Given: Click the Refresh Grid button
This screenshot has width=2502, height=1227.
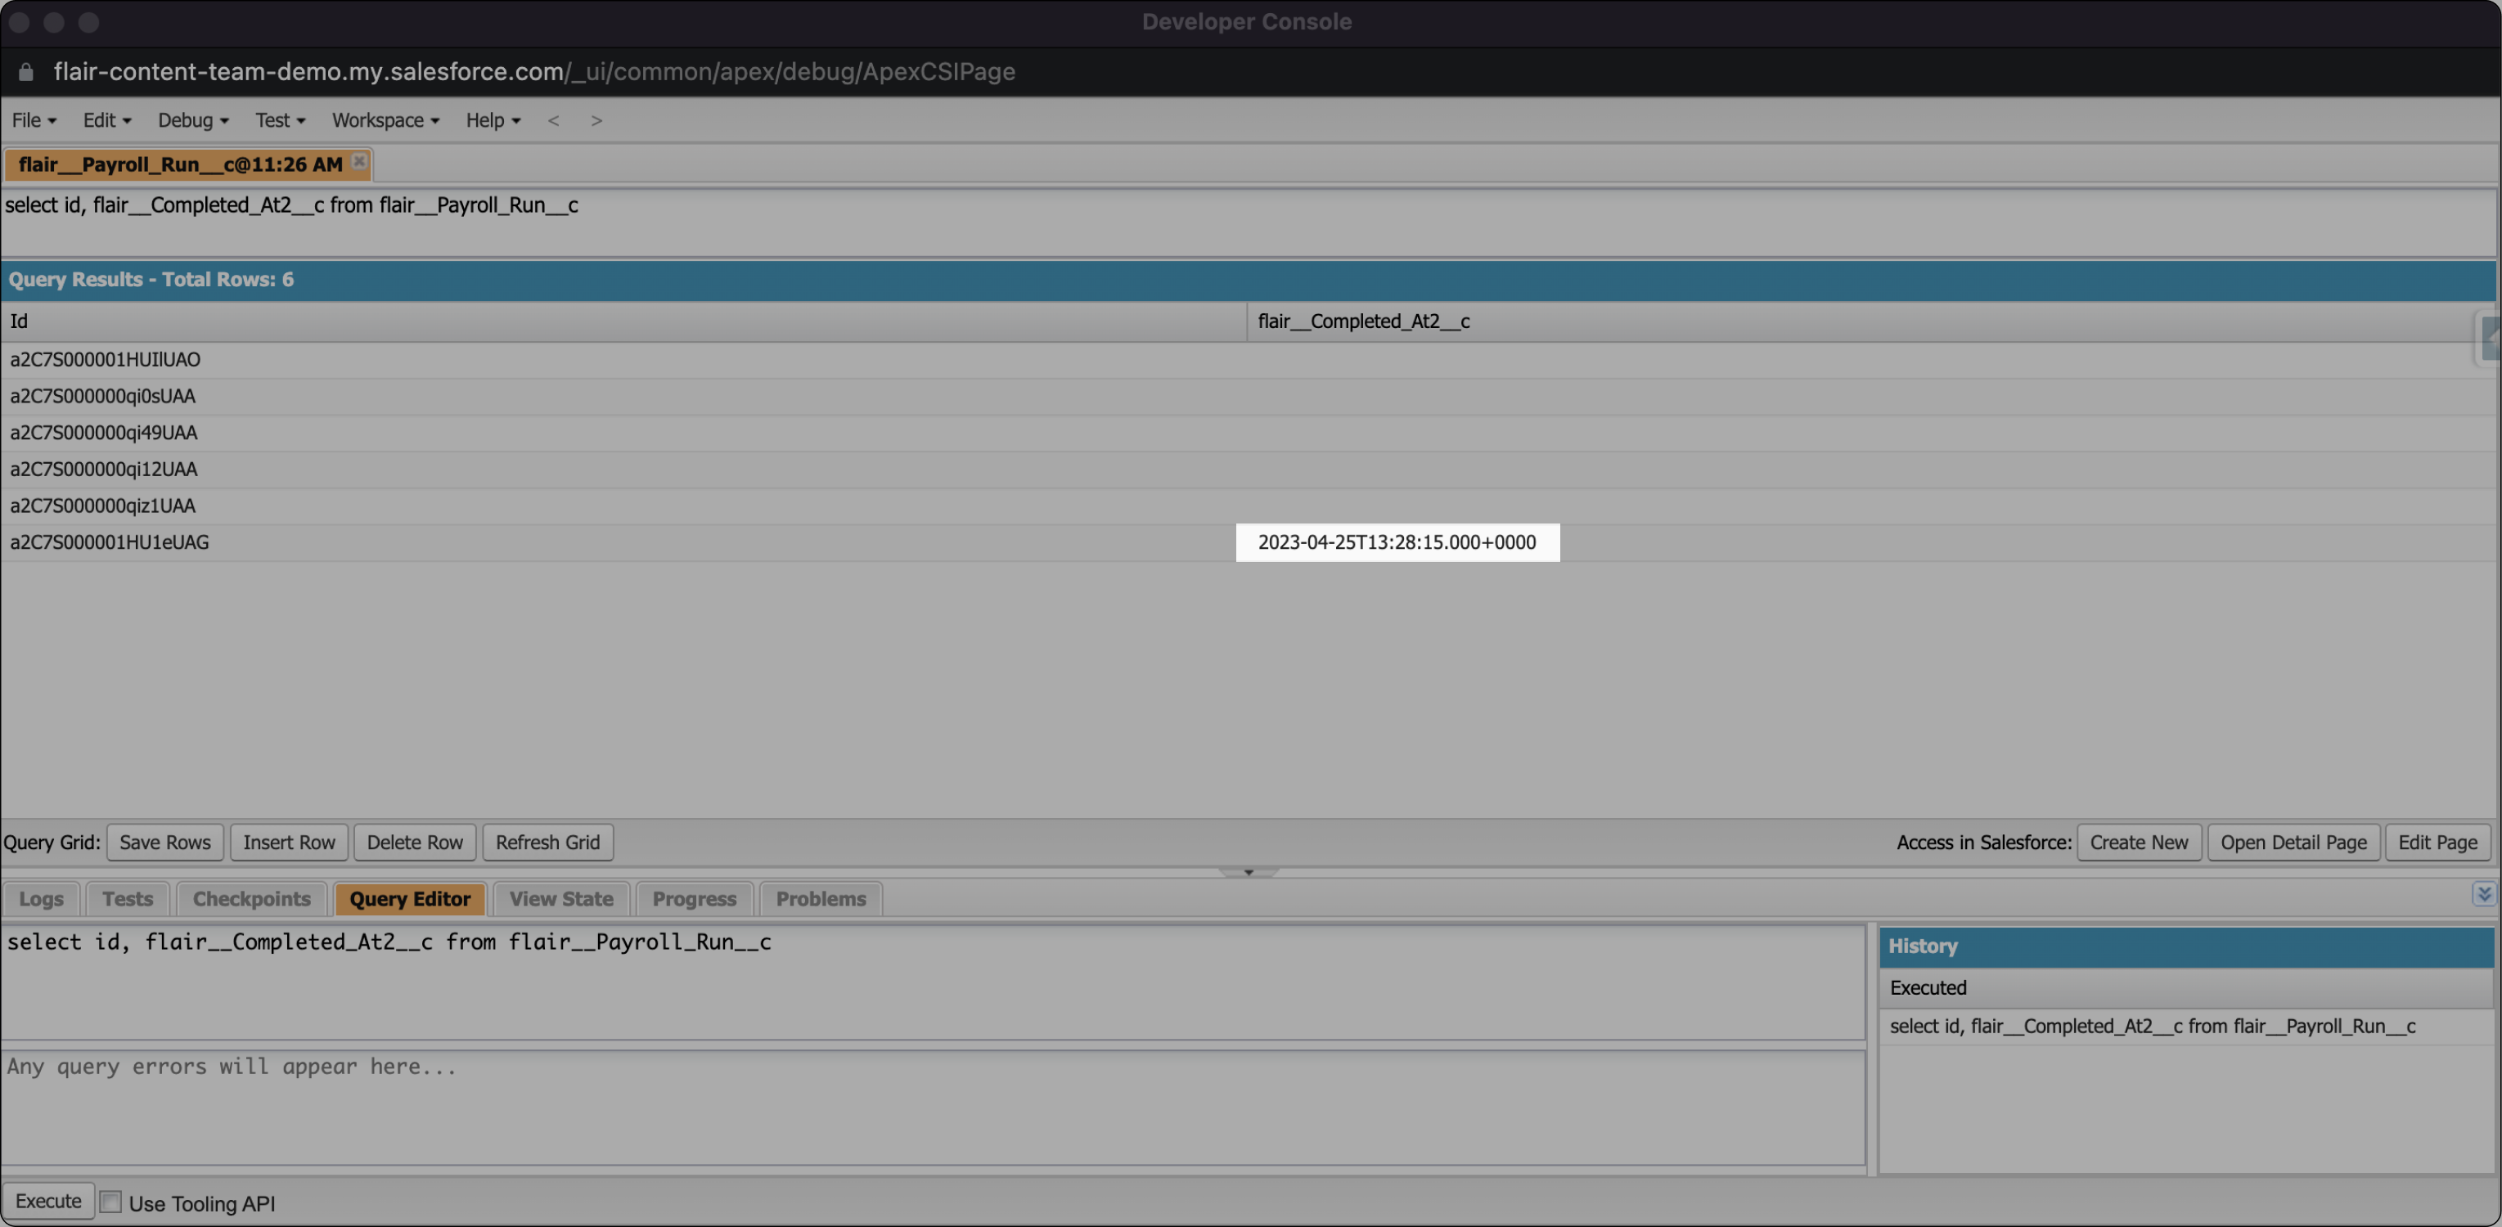Looking at the screenshot, I should tap(547, 842).
